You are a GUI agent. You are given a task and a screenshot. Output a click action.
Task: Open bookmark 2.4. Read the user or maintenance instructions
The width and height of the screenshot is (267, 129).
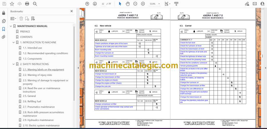click(x=42, y=90)
